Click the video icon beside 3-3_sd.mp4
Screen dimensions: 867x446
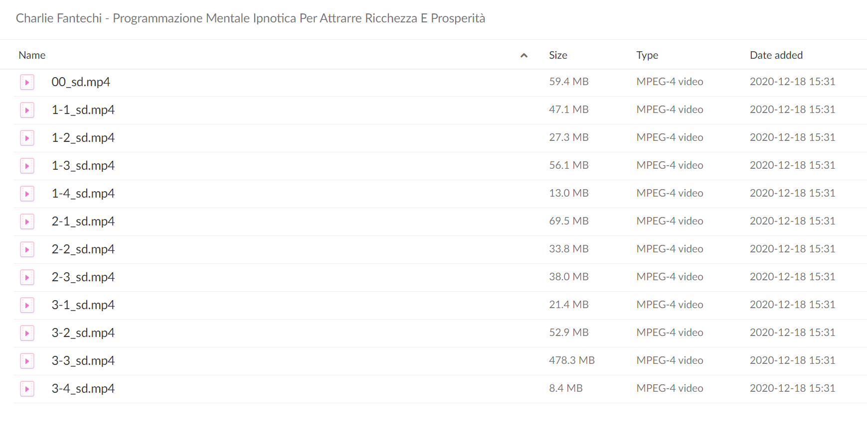27,361
